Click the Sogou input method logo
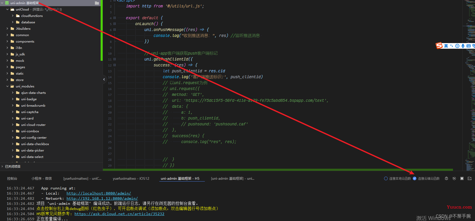 click(x=439, y=46)
